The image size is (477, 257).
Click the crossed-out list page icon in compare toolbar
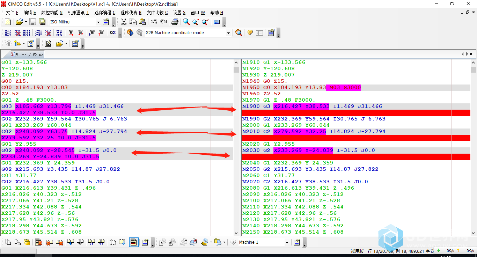pos(38,242)
